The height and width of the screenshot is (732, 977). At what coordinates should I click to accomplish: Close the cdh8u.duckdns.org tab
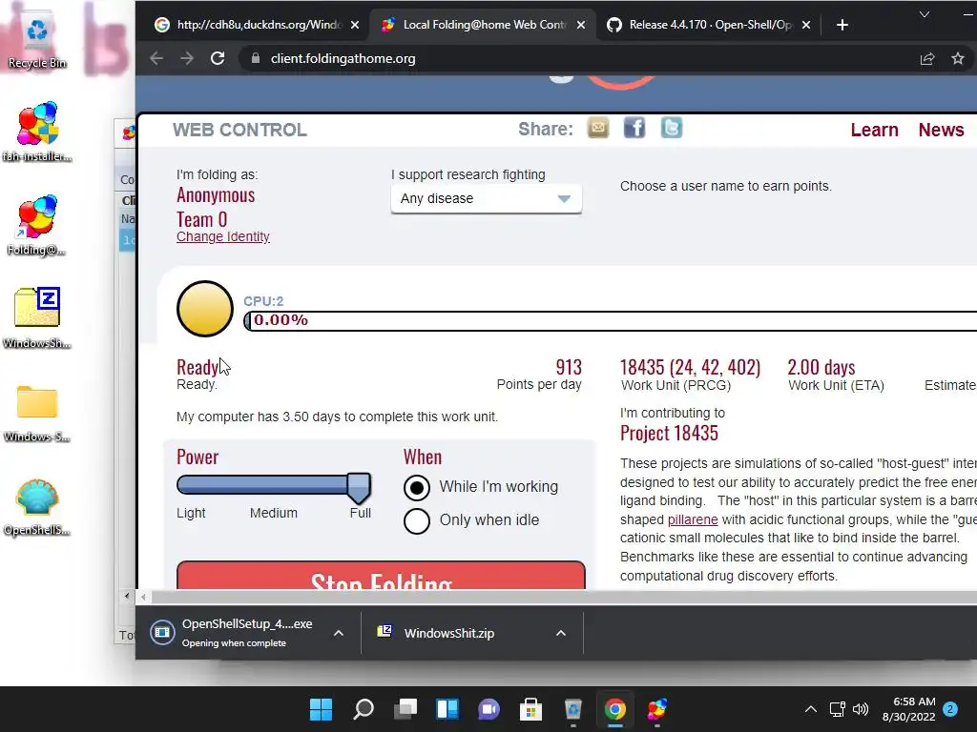point(355,25)
